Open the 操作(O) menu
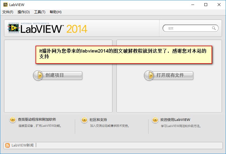This screenshot has width=226, height=154. point(24,12)
